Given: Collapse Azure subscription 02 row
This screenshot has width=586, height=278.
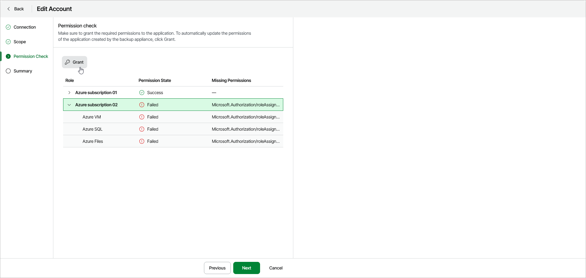Looking at the screenshot, I should click(x=69, y=105).
